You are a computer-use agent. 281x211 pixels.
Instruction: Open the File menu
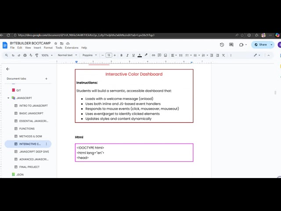click(x=12, y=48)
